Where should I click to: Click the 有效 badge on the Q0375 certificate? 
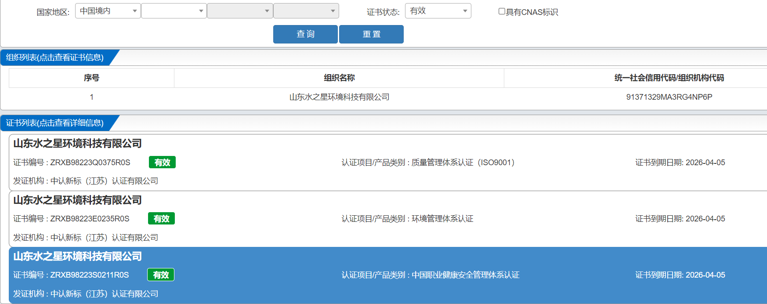(x=162, y=163)
